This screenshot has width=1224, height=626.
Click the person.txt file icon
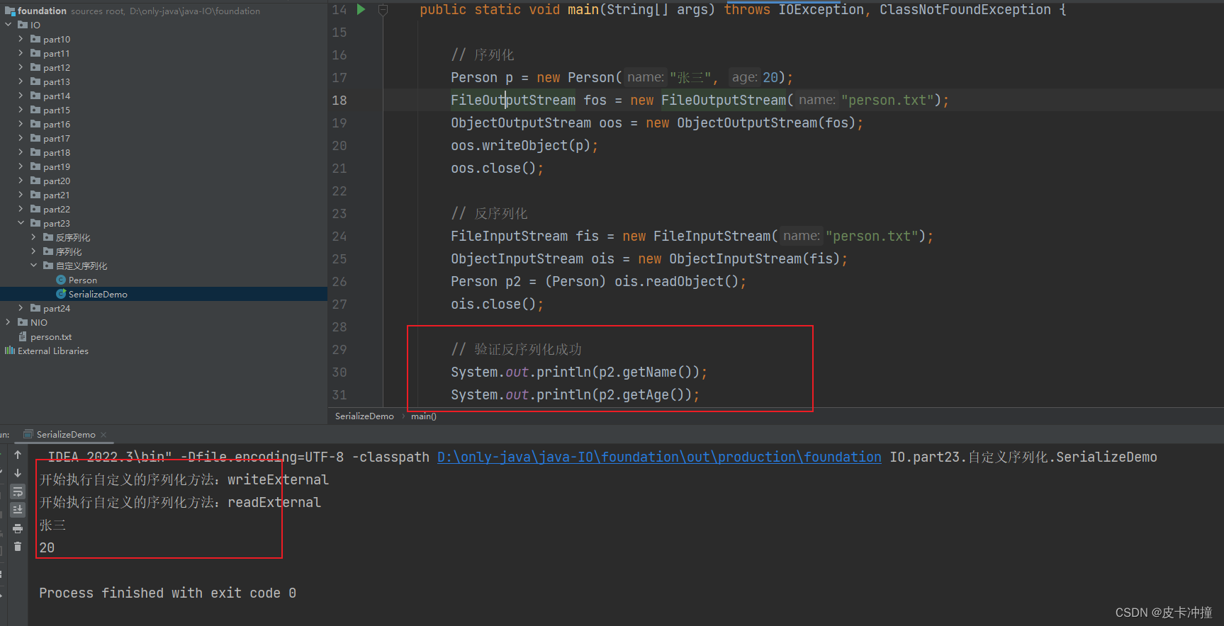pos(23,336)
